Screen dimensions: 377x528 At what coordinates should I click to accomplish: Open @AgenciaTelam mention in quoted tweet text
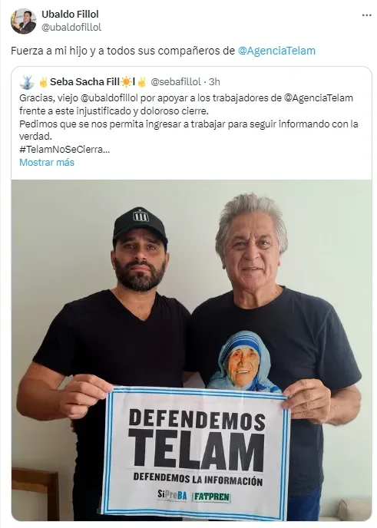coord(319,98)
